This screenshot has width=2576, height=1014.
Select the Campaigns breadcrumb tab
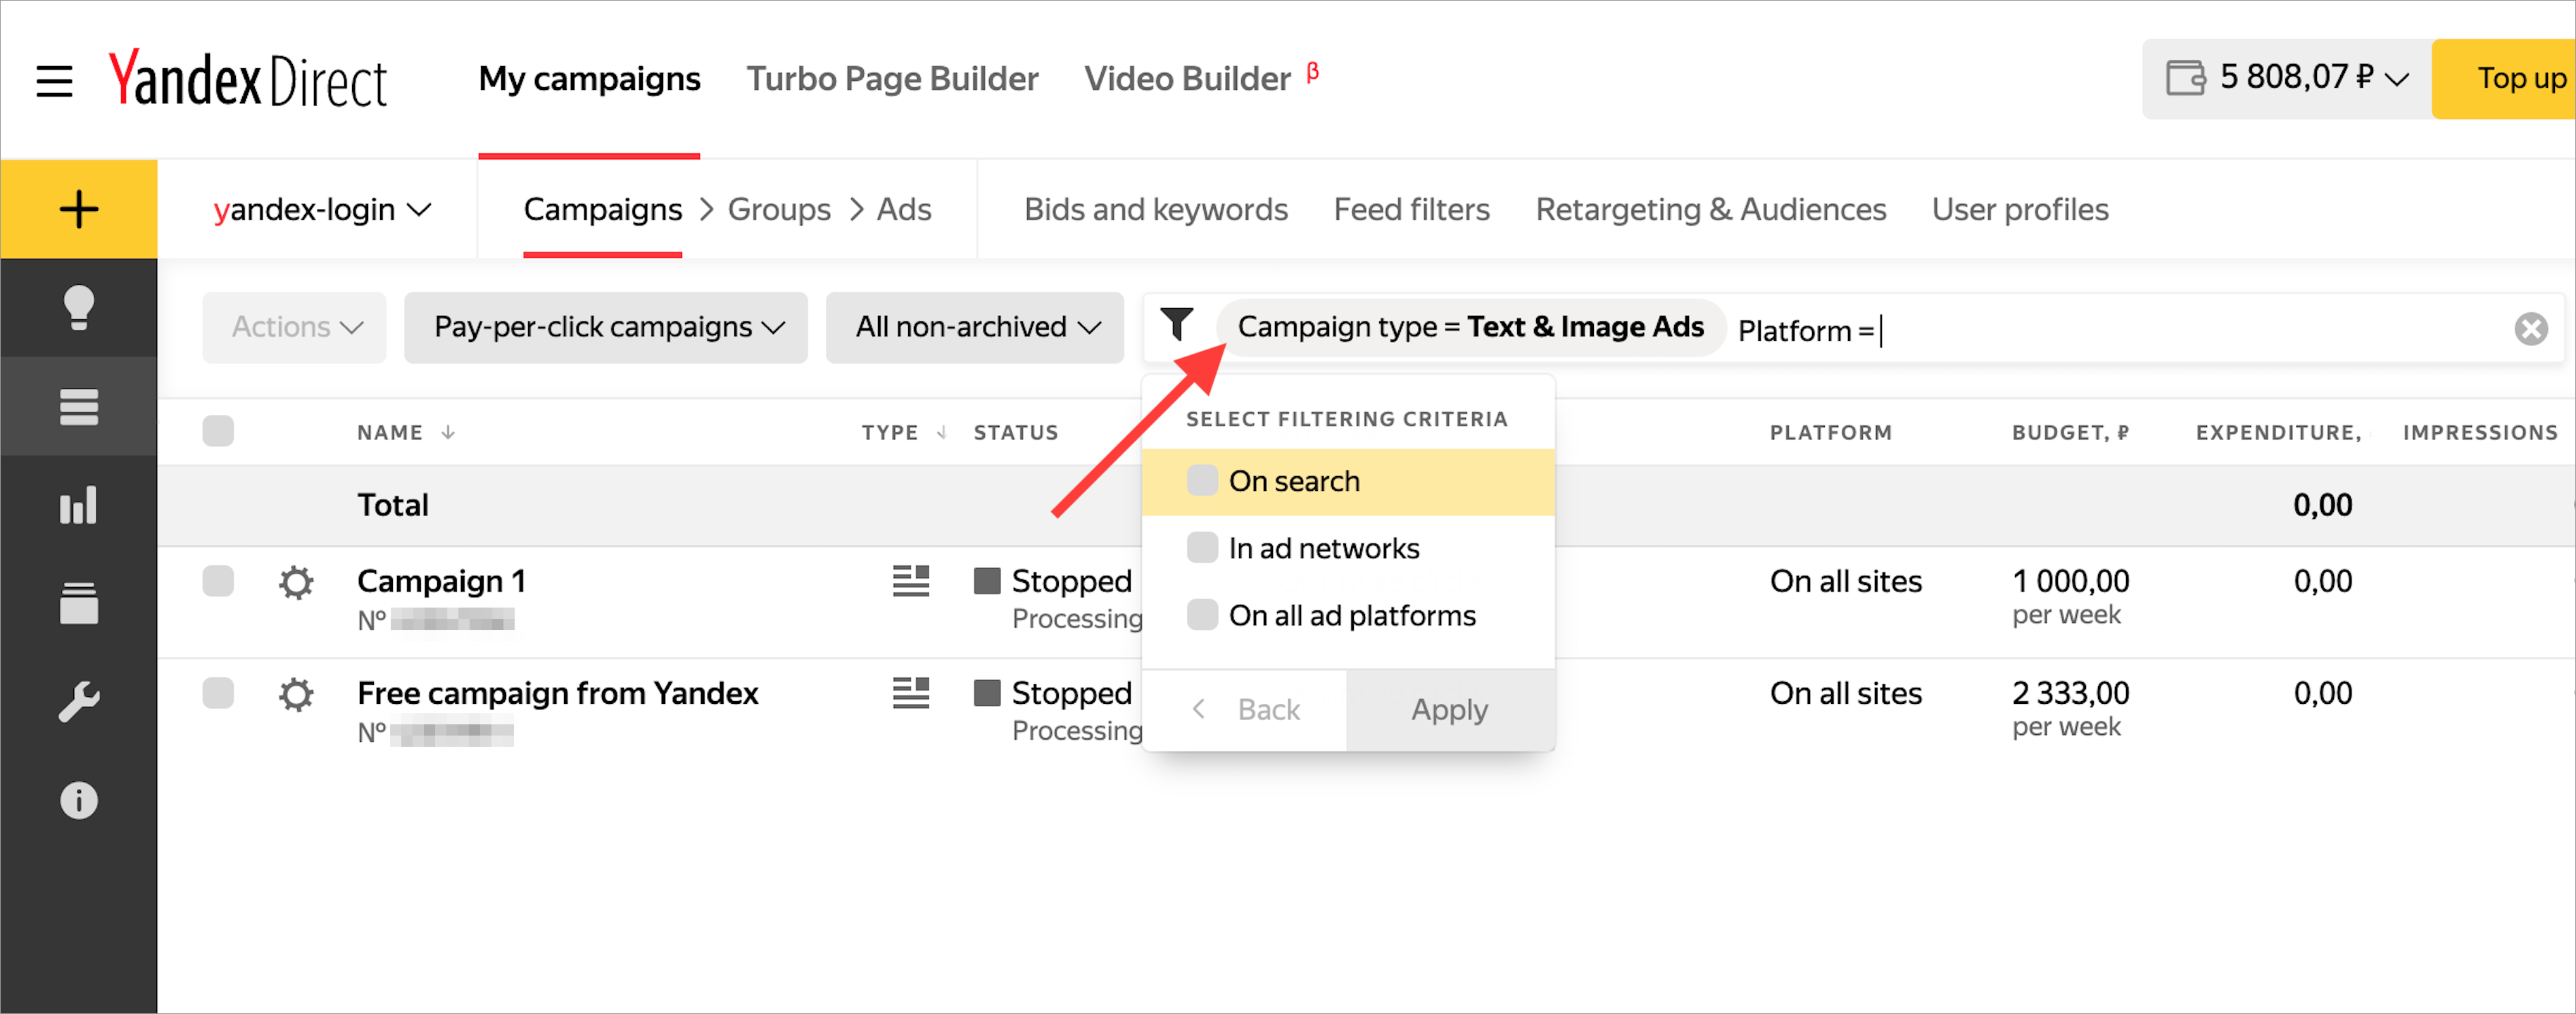pos(603,210)
